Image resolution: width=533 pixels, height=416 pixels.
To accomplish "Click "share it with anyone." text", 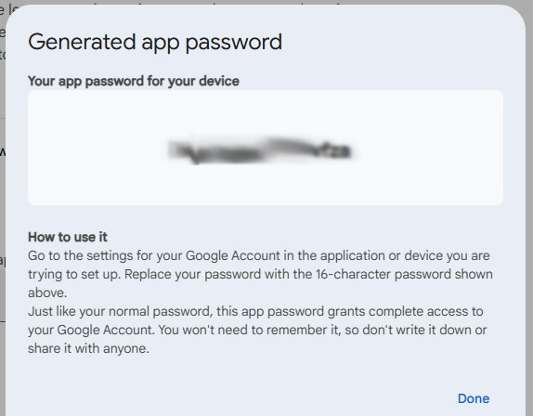I will coord(88,348).
